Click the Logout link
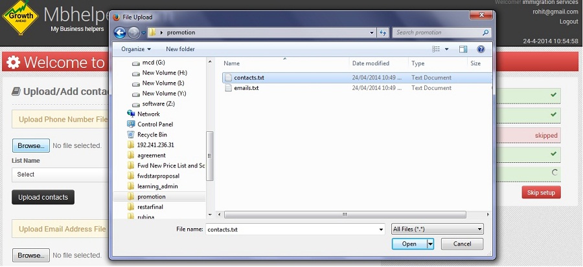Image resolution: width=583 pixels, height=267 pixels. tap(568, 21)
